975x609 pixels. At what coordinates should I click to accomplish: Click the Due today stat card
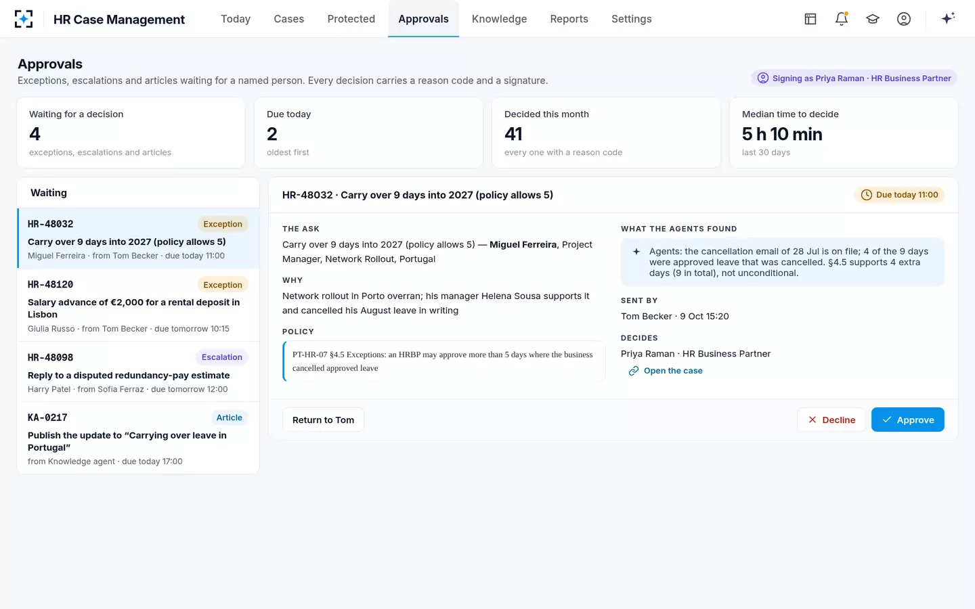(x=368, y=133)
